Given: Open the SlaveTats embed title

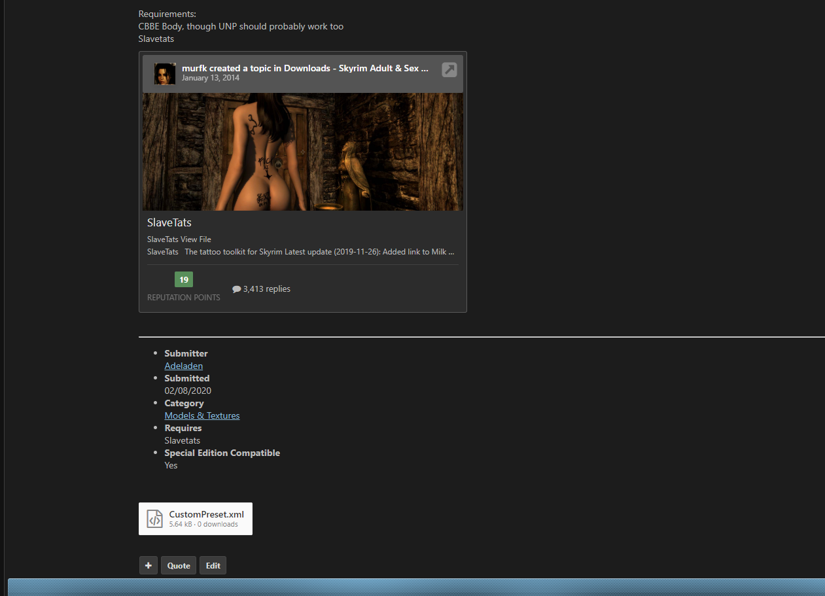Looking at the screenshot, I should (169, 223).
